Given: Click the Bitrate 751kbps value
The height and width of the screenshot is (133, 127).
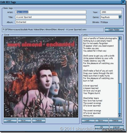Looking at the screenshot, I should (x=104, y=22).
